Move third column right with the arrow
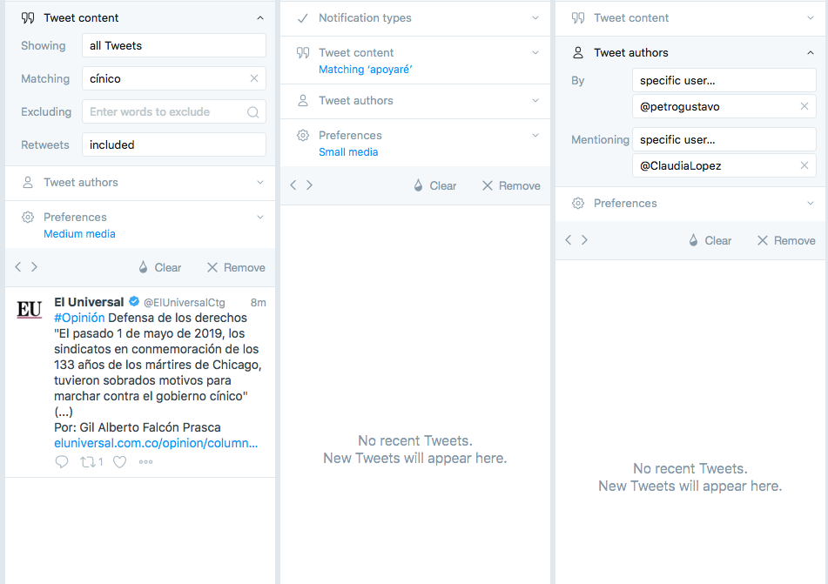This screenshot has width=828, height=584. click(584, 240)
